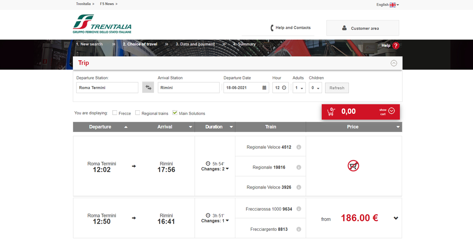This screenshot has width=473, height=239.
Task: Select step 2. Choice of travel
Action: 140,44
